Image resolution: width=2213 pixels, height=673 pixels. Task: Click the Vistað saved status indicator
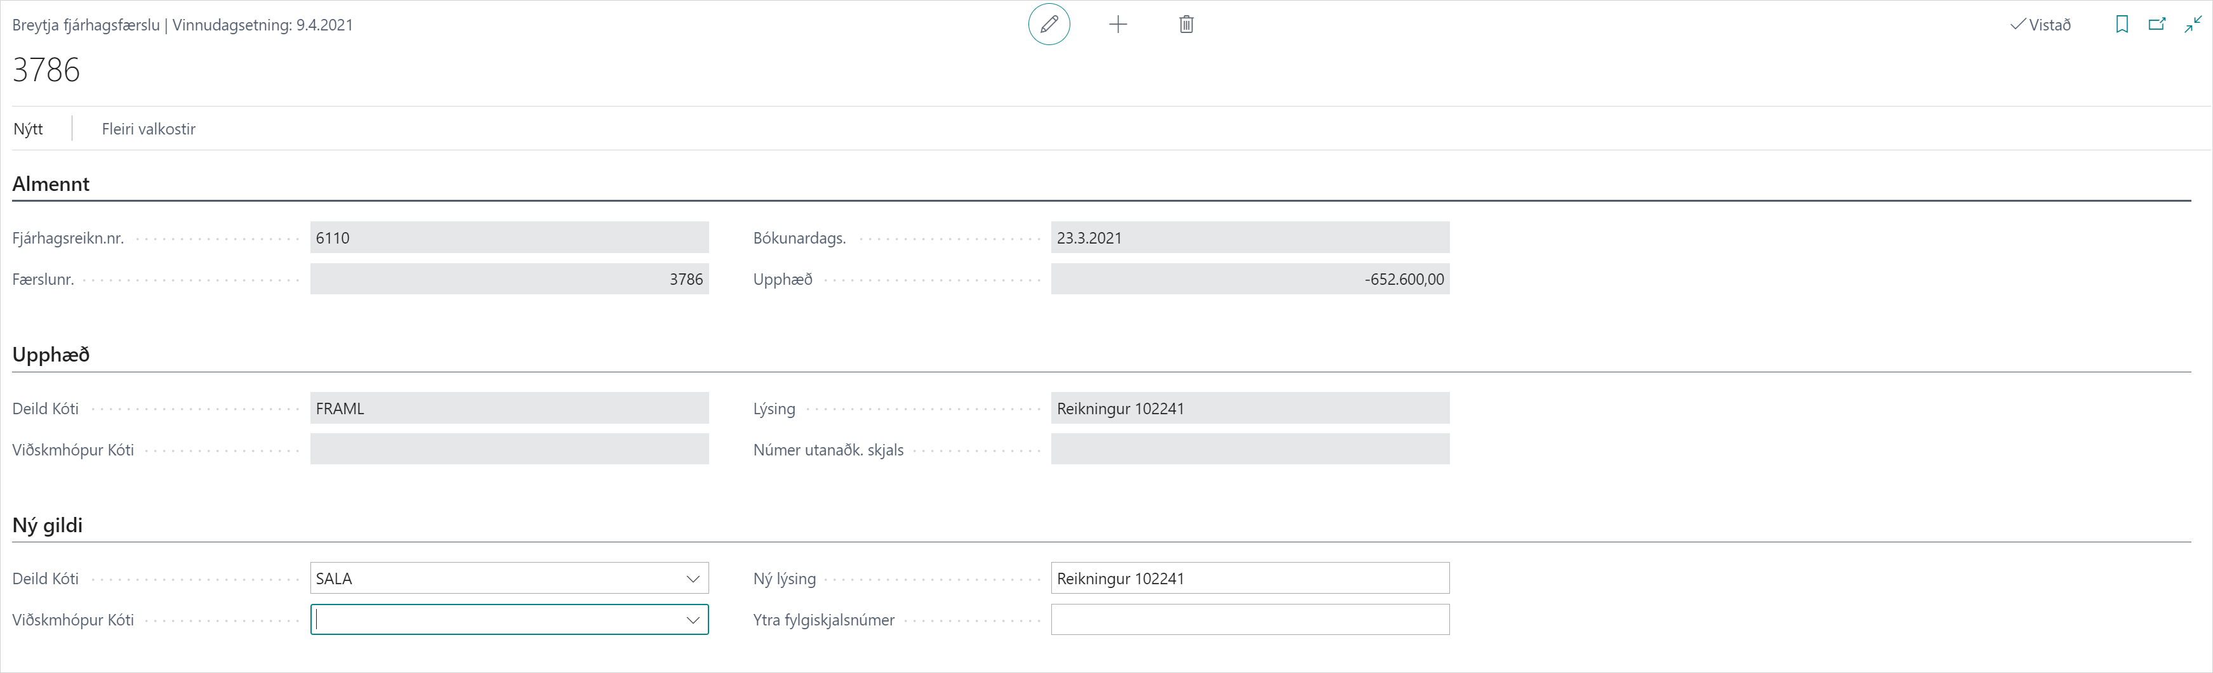point(2040,25)
